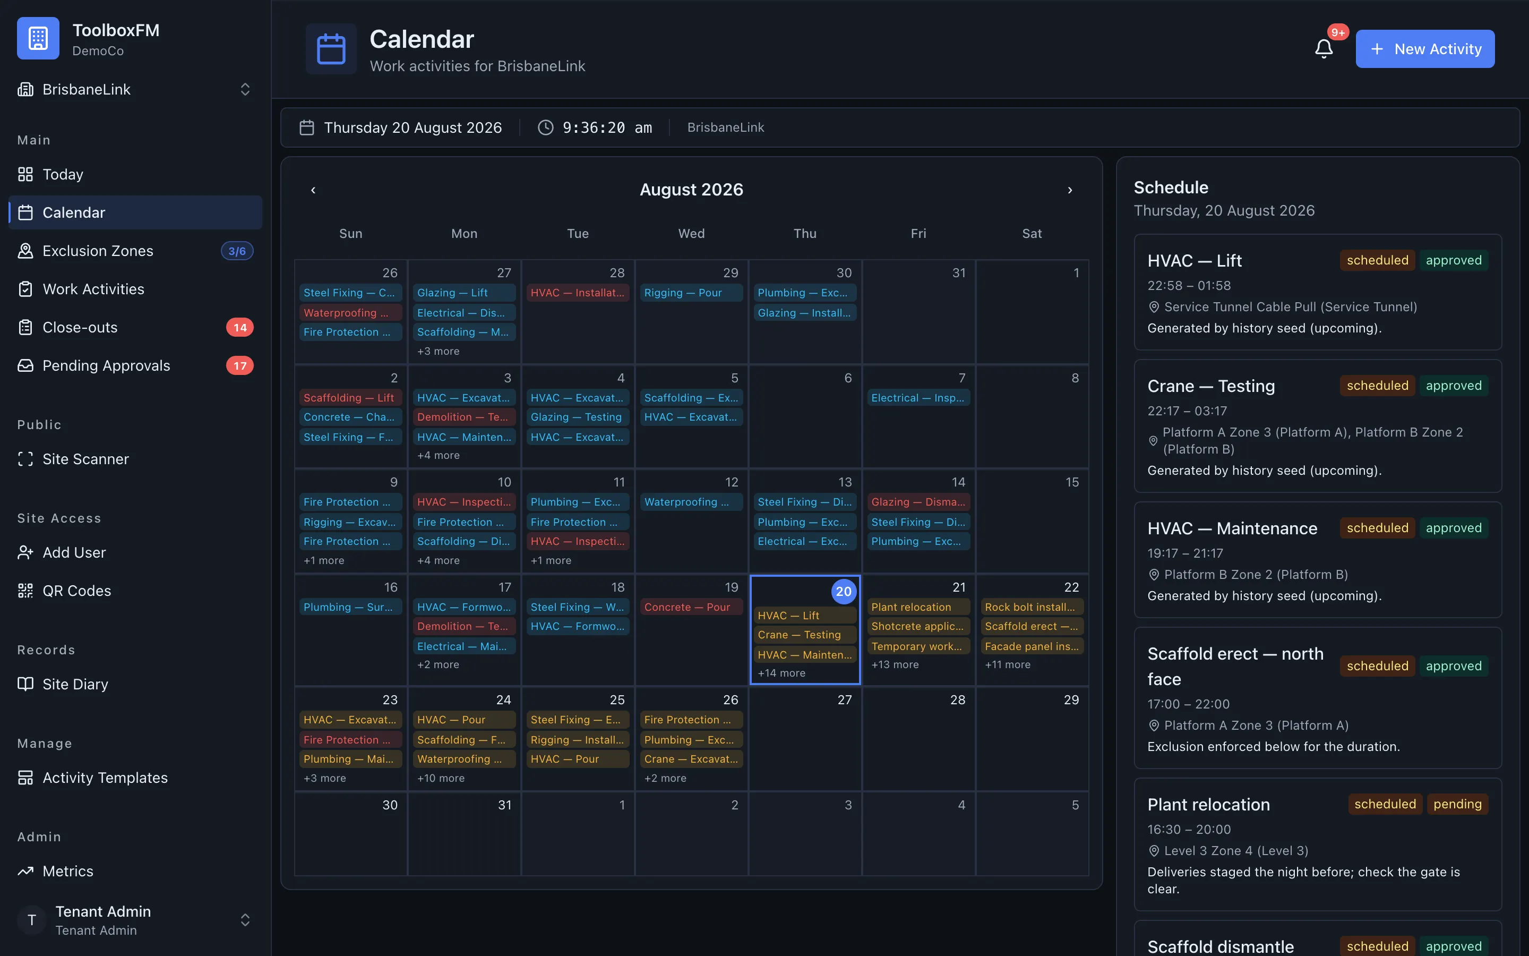The width and height of the screenshot is (1529, 956).
Task: Open Work Activities in the sidebar
Action: point(135,289)
